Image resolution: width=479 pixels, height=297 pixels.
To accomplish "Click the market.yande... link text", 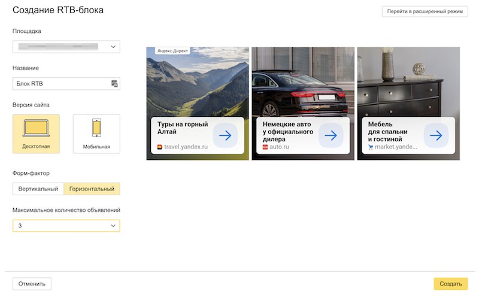I will [x=396, y=147].
